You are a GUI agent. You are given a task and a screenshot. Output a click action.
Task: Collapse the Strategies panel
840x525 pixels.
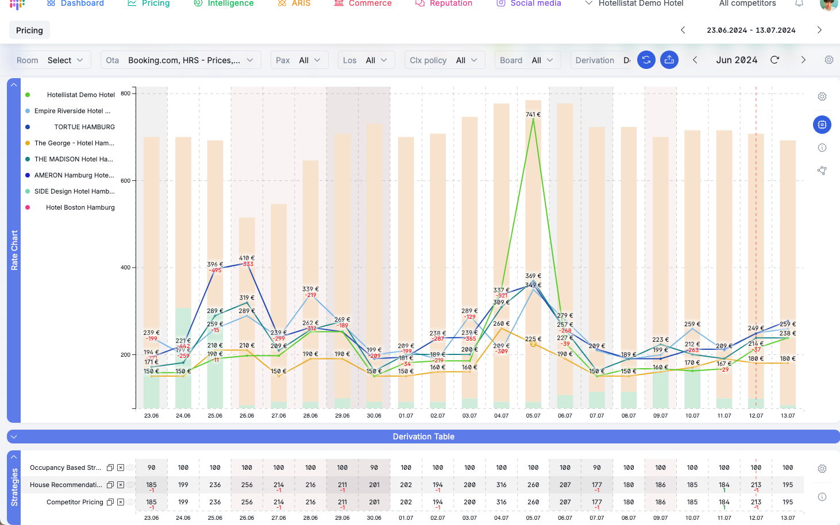pyautogui.click(x=14, y=457)
